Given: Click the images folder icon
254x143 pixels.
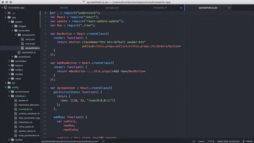Looking at the screenshot, I should tap(16, 26).
